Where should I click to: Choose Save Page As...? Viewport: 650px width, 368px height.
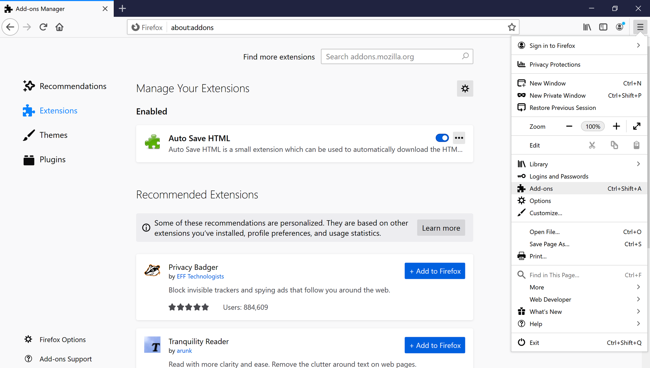pyautogui.click(x=579, y=244)
